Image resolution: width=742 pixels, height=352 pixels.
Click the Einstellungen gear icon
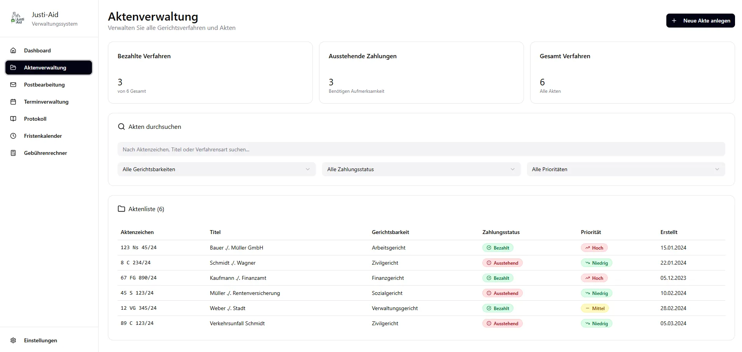coord(13,340)
